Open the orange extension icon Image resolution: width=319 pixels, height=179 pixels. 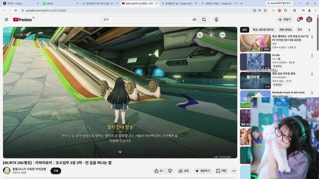tap(279, 10)
